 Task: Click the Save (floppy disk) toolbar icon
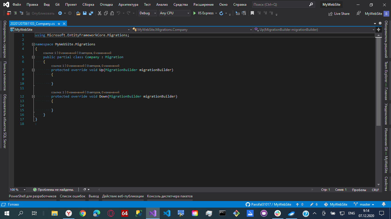pos(85,13)
